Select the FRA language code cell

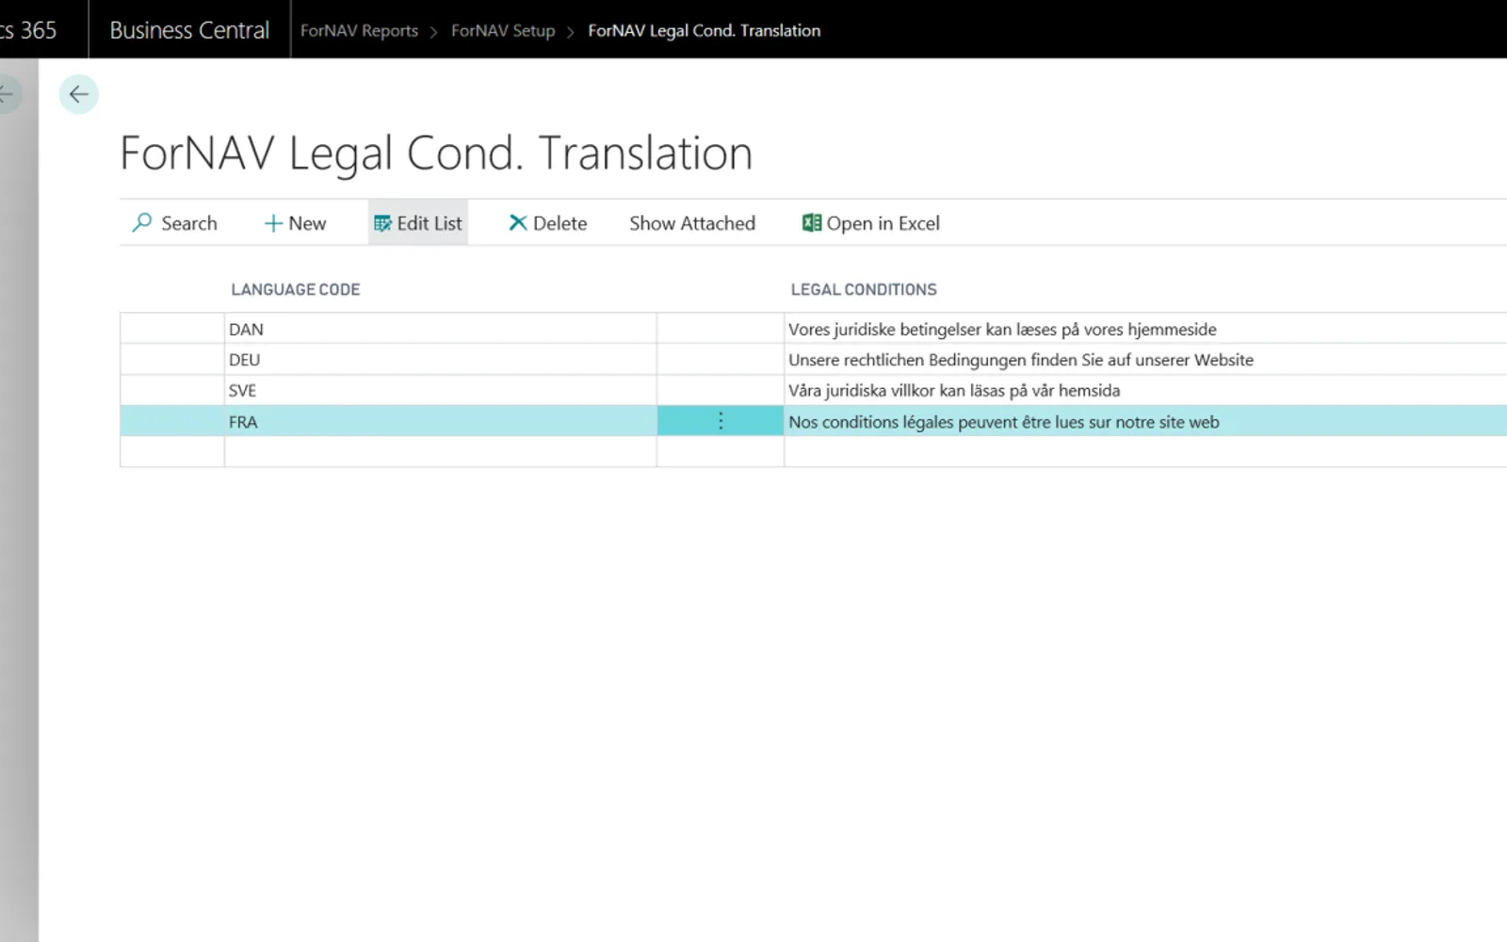click(x=440, y=421)
